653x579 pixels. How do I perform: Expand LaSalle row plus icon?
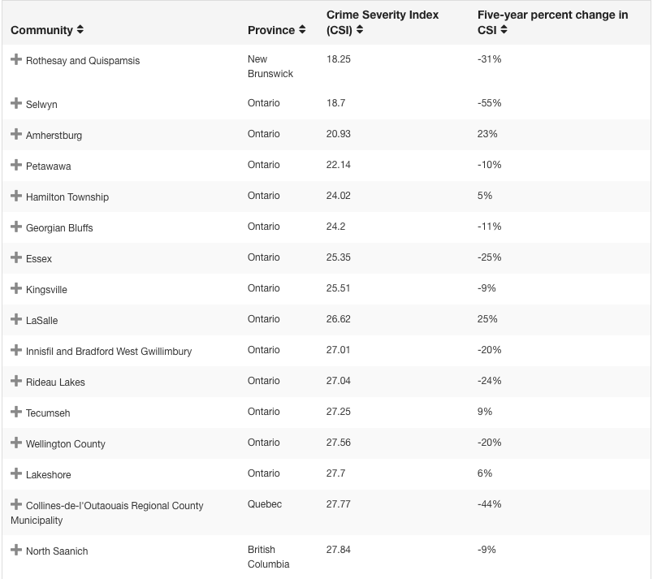pyautogui.click(x=16, y=320)
